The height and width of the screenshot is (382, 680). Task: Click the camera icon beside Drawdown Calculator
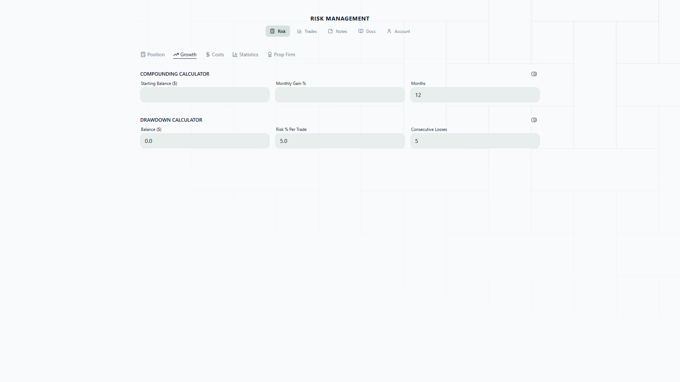point(534,120)
